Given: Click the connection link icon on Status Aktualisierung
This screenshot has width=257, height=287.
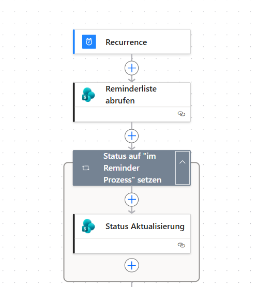Looking at the screenshot, I should pyautogui.click(x=182, y=245).
